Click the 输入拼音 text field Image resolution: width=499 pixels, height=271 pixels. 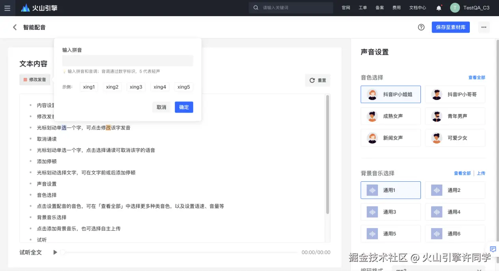tap(128, 61)
